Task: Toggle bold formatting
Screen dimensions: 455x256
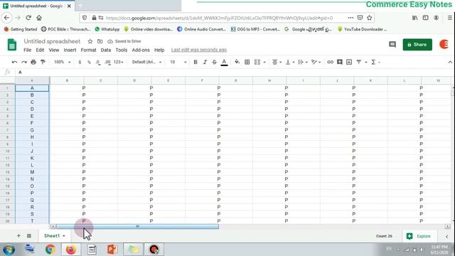Action: tap(196, 62)
